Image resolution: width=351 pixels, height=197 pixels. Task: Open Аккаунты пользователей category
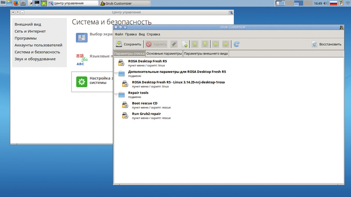[38, 45]
